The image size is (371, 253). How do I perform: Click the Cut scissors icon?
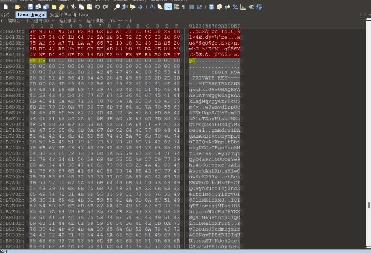pyautogui.click(x=73, y=7)
